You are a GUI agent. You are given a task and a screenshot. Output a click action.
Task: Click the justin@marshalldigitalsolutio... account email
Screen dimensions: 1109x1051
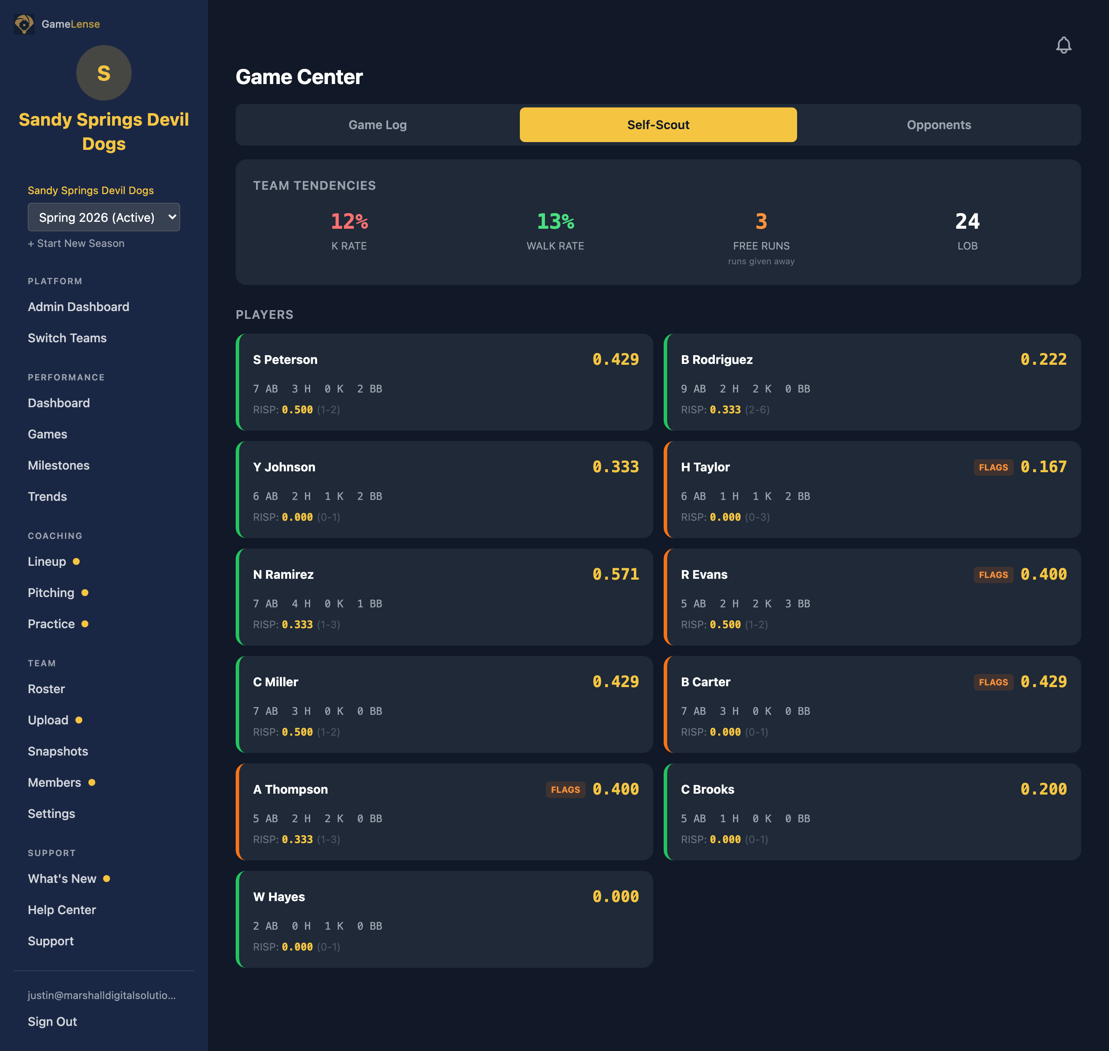pos(102,996)
